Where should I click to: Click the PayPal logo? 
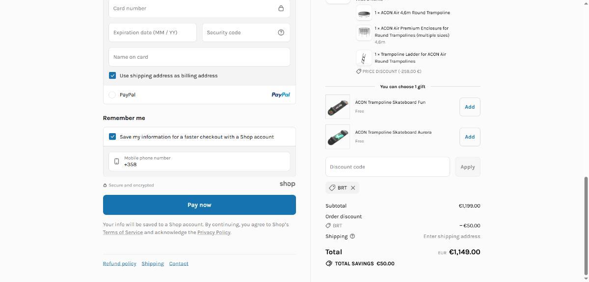pyautogui.click(x=280, y=95)
